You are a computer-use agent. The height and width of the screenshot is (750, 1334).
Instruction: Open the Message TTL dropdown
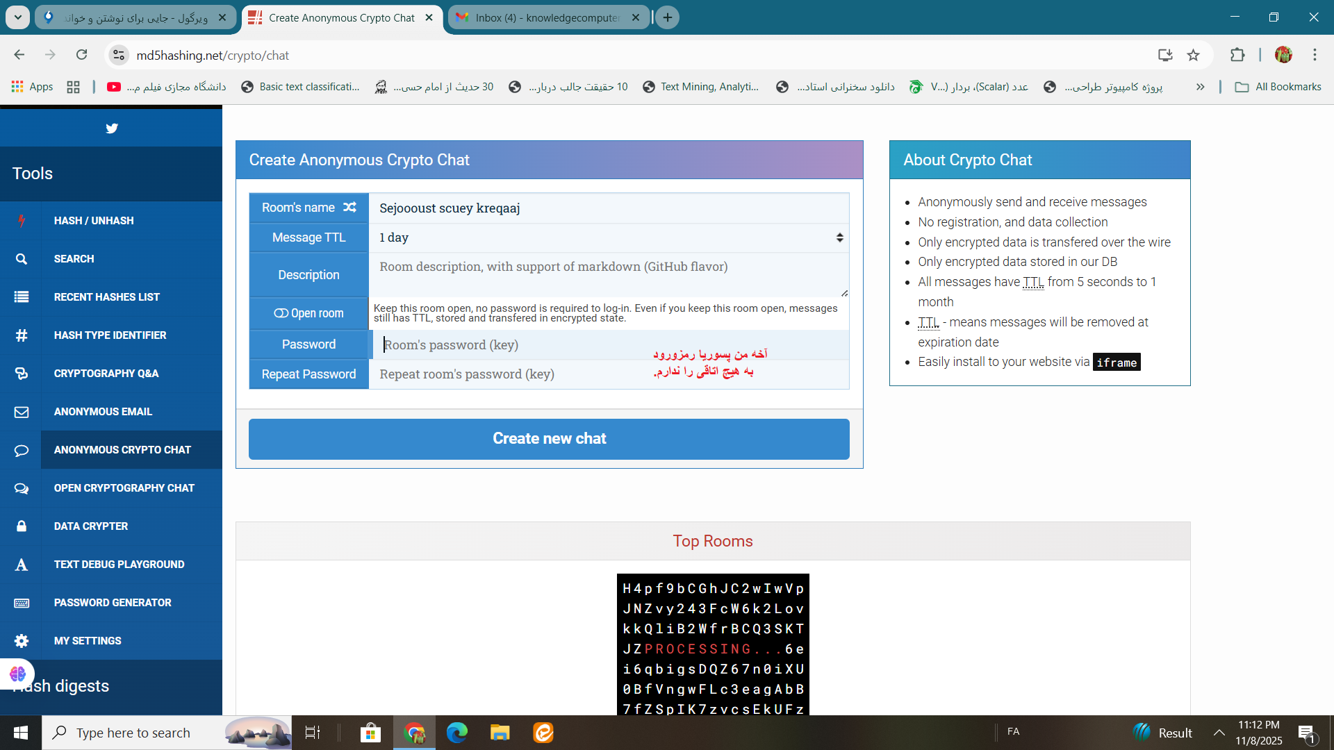tap(609, 237)
